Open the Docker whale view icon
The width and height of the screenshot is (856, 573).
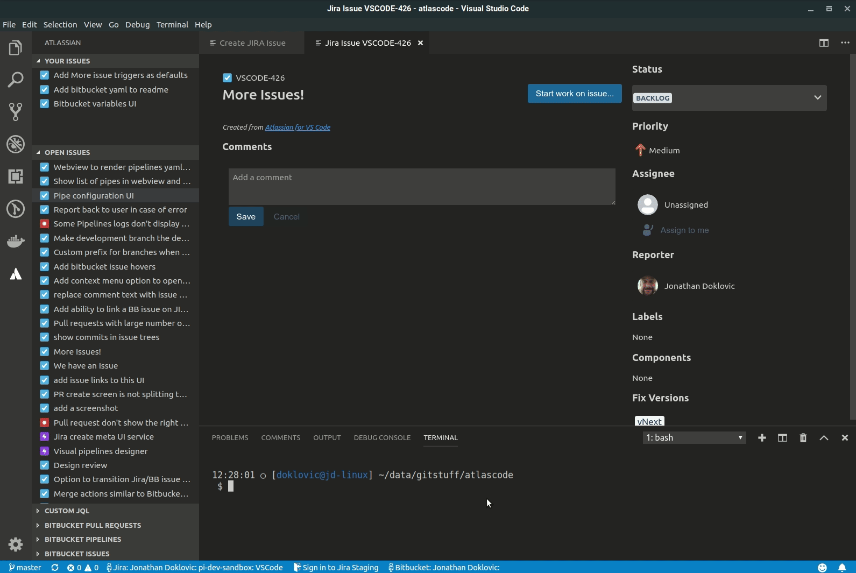[16, 241]
